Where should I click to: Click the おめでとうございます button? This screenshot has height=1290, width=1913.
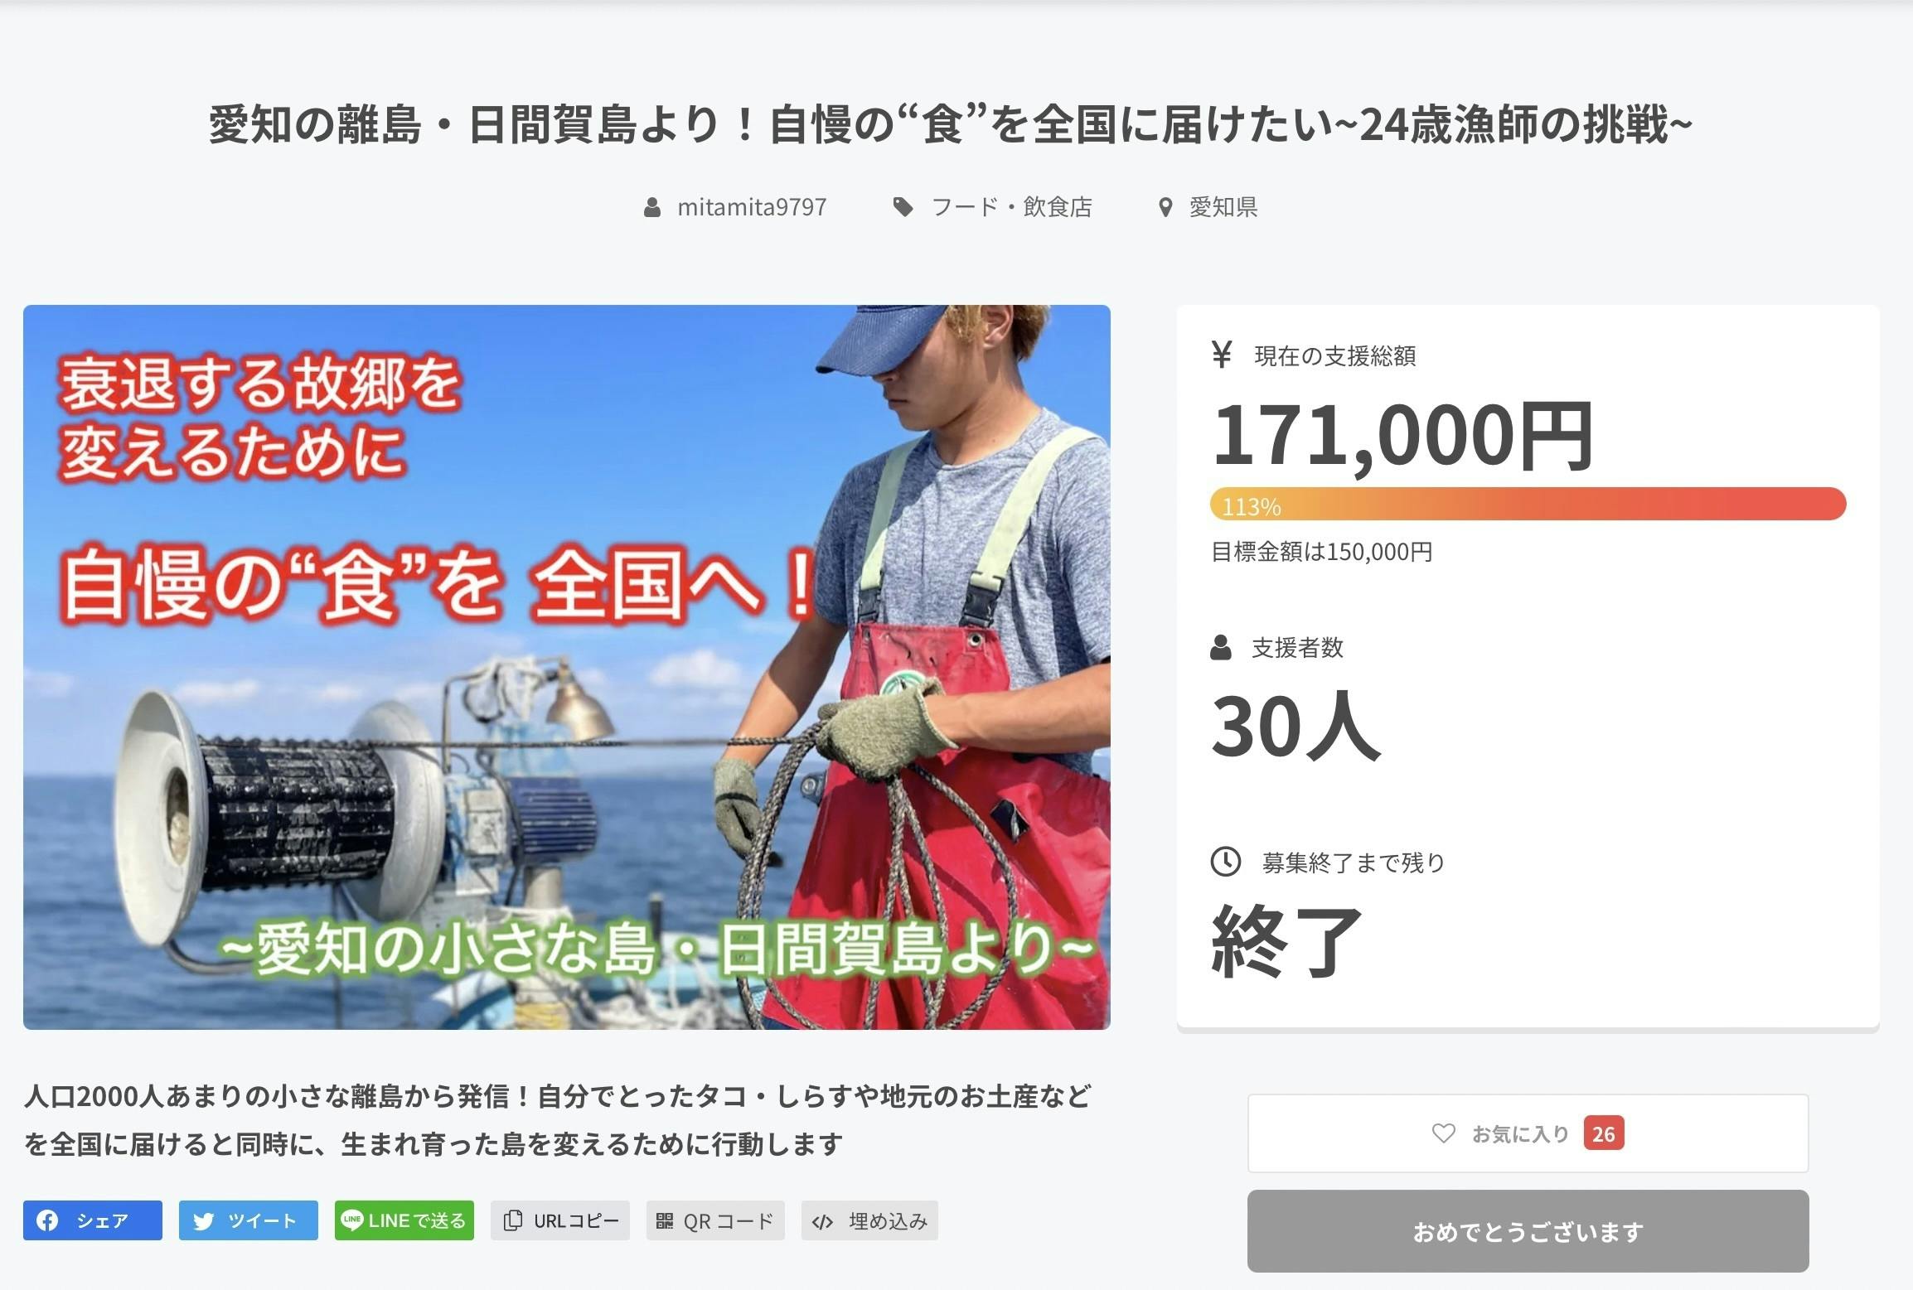[1528, 1231]
